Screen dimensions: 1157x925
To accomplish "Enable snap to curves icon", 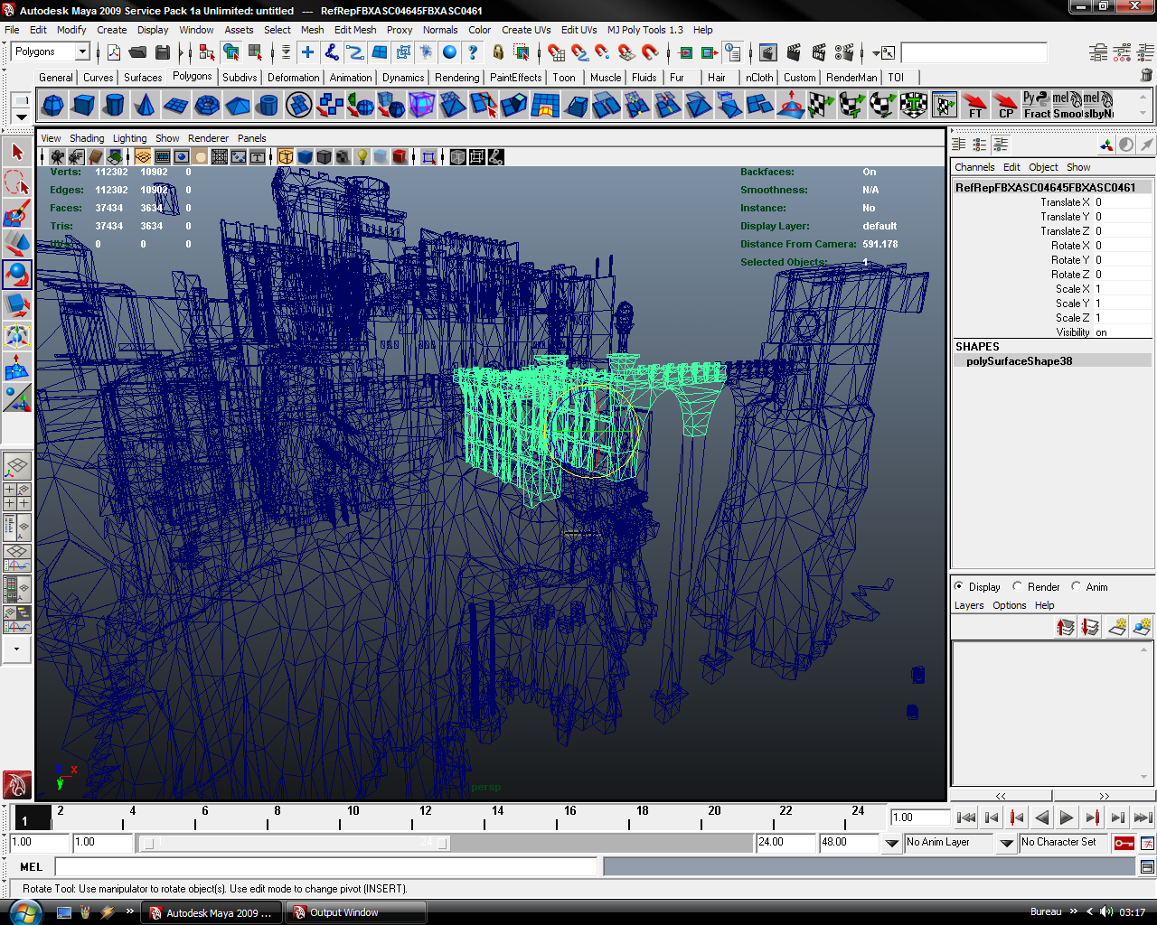I will pos(580,52).
